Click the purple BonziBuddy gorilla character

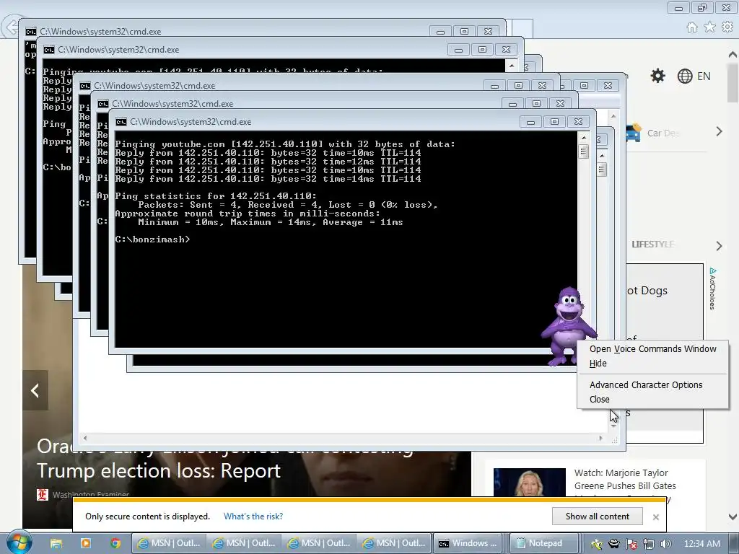click(569, 325)
